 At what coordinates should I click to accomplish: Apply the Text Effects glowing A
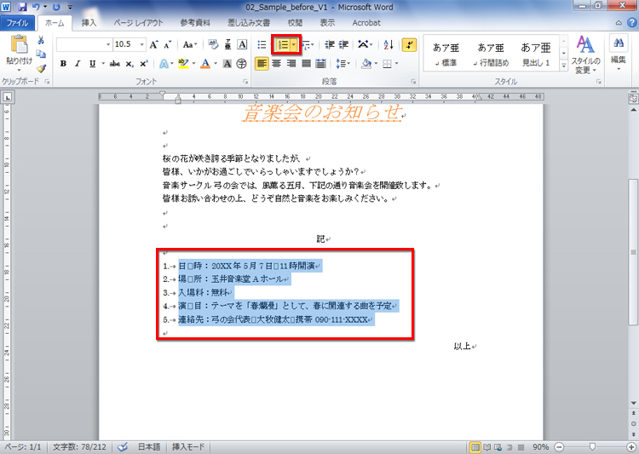164,64
